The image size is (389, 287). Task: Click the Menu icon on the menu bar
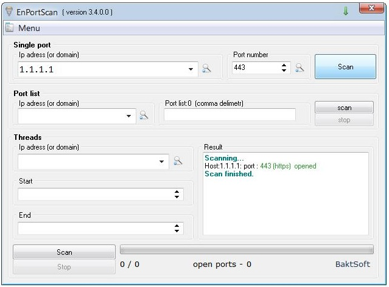9,27
